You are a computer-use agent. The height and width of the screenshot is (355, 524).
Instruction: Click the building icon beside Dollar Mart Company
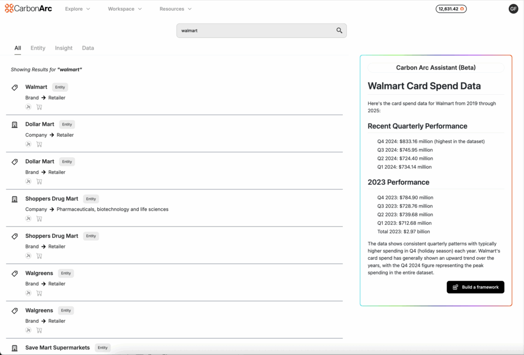coord(15,125)
